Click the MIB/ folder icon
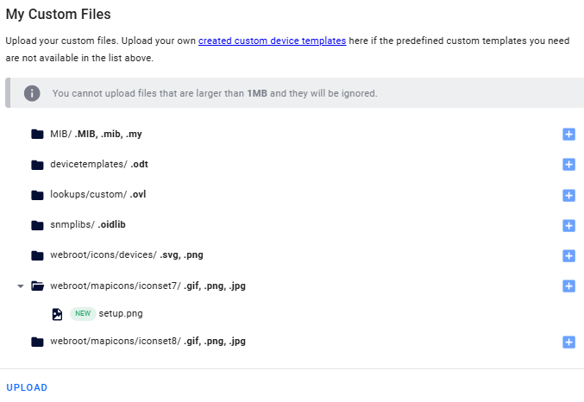 37,135
